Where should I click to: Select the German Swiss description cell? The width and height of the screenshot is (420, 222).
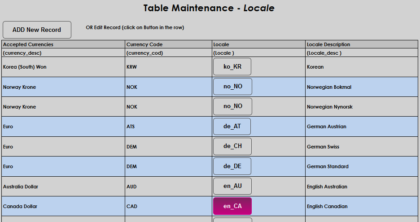pos(323,147)
